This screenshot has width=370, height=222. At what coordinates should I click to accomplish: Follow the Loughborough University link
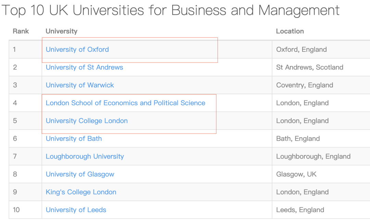(85, 156)
